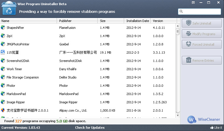The width and height of the screenshot is (224, 131).
Task: Click publisher Alipay.com Co., Ltd. cell
Action: click(x=73, y=110)
